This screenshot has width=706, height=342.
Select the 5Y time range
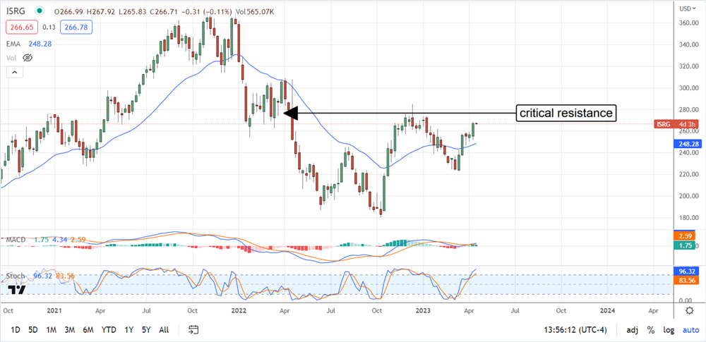point(146,330)
